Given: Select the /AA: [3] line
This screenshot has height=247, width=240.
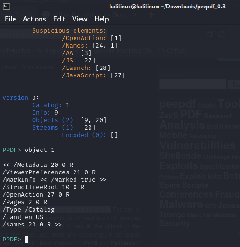Looking at the screenshot, I should (77, 53).
